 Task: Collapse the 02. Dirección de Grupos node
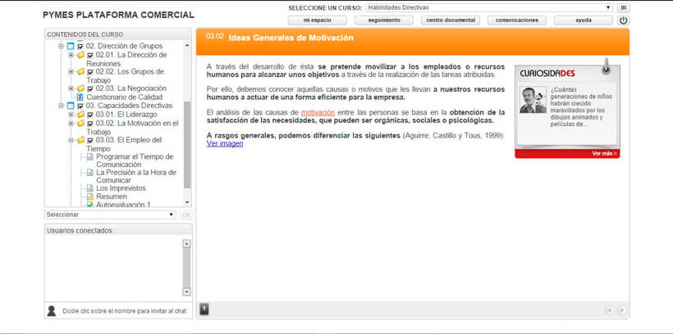click(x=62, y=46)
